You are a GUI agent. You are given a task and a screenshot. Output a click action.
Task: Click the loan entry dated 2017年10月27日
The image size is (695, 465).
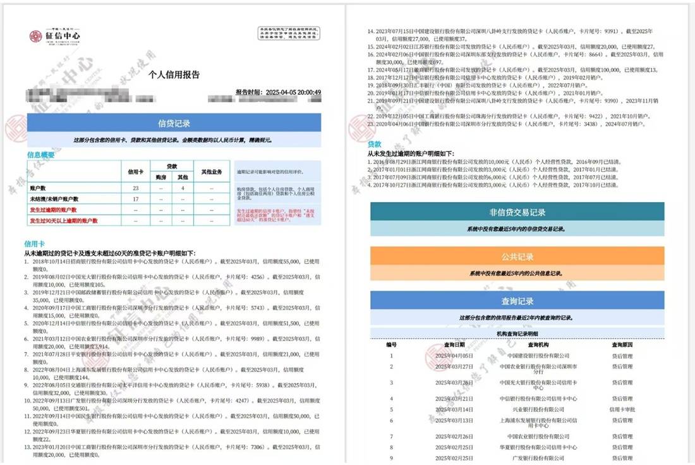click(x=493, y=185)
